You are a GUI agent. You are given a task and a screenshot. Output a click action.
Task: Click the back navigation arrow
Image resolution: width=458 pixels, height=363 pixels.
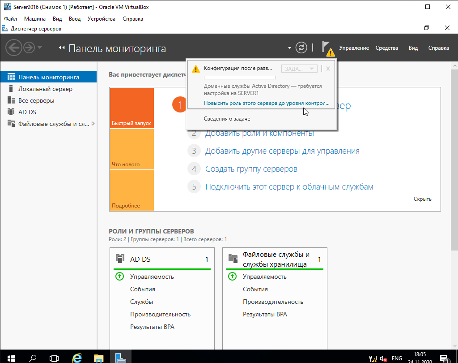[14, 48]
